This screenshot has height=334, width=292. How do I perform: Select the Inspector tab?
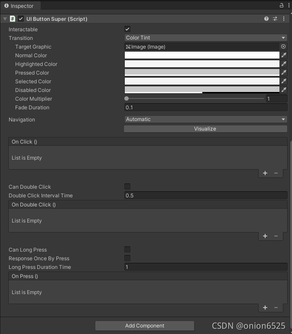(x=20, y=6)
